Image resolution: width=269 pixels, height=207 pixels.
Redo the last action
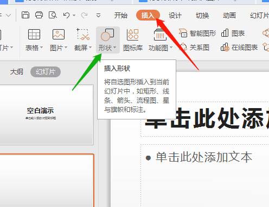click(x=84, y=15)
